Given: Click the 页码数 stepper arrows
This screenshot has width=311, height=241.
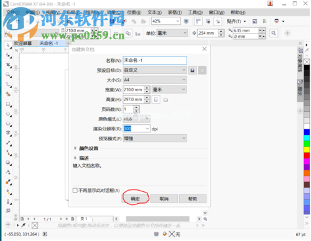Looking at the screenshot, I should tap(136, 109).
